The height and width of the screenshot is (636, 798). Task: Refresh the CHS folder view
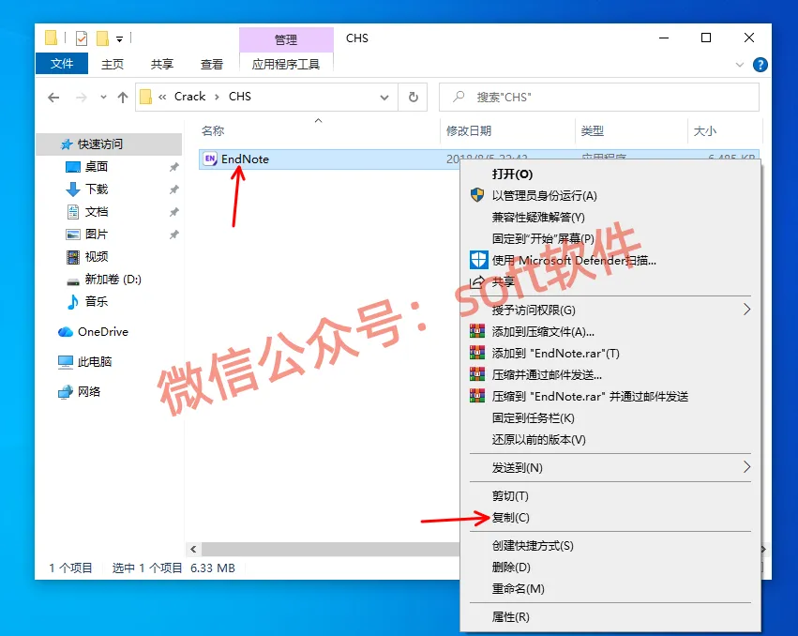414,97
